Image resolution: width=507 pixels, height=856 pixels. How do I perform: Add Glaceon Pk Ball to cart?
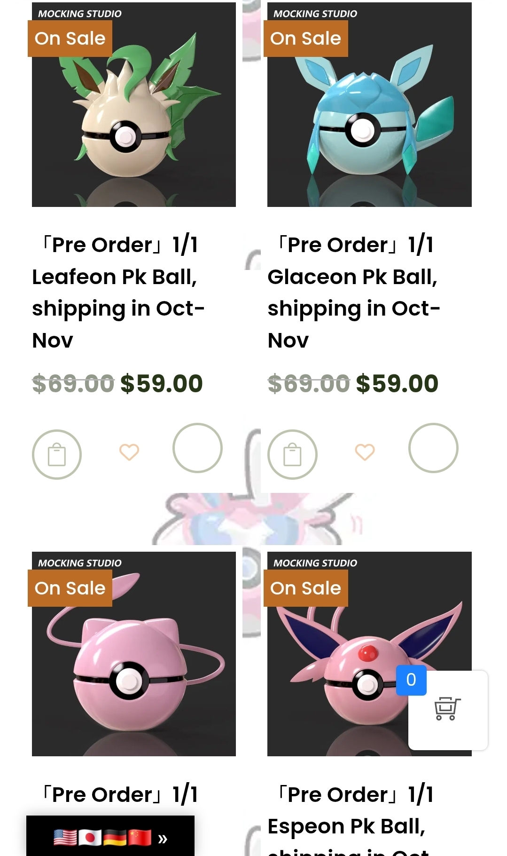(292, 454)
